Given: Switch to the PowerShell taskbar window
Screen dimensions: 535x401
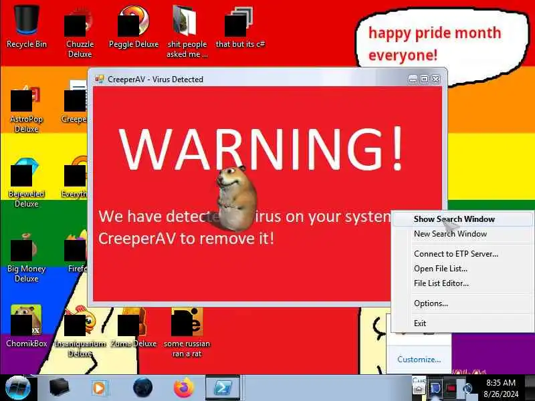Looking at the screenshot, I should pyautogui.click(x=223, y=388).
